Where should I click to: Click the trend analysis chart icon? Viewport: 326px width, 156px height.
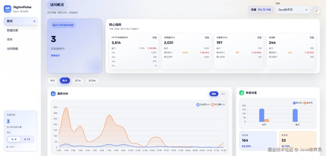[x=53, y=94]
